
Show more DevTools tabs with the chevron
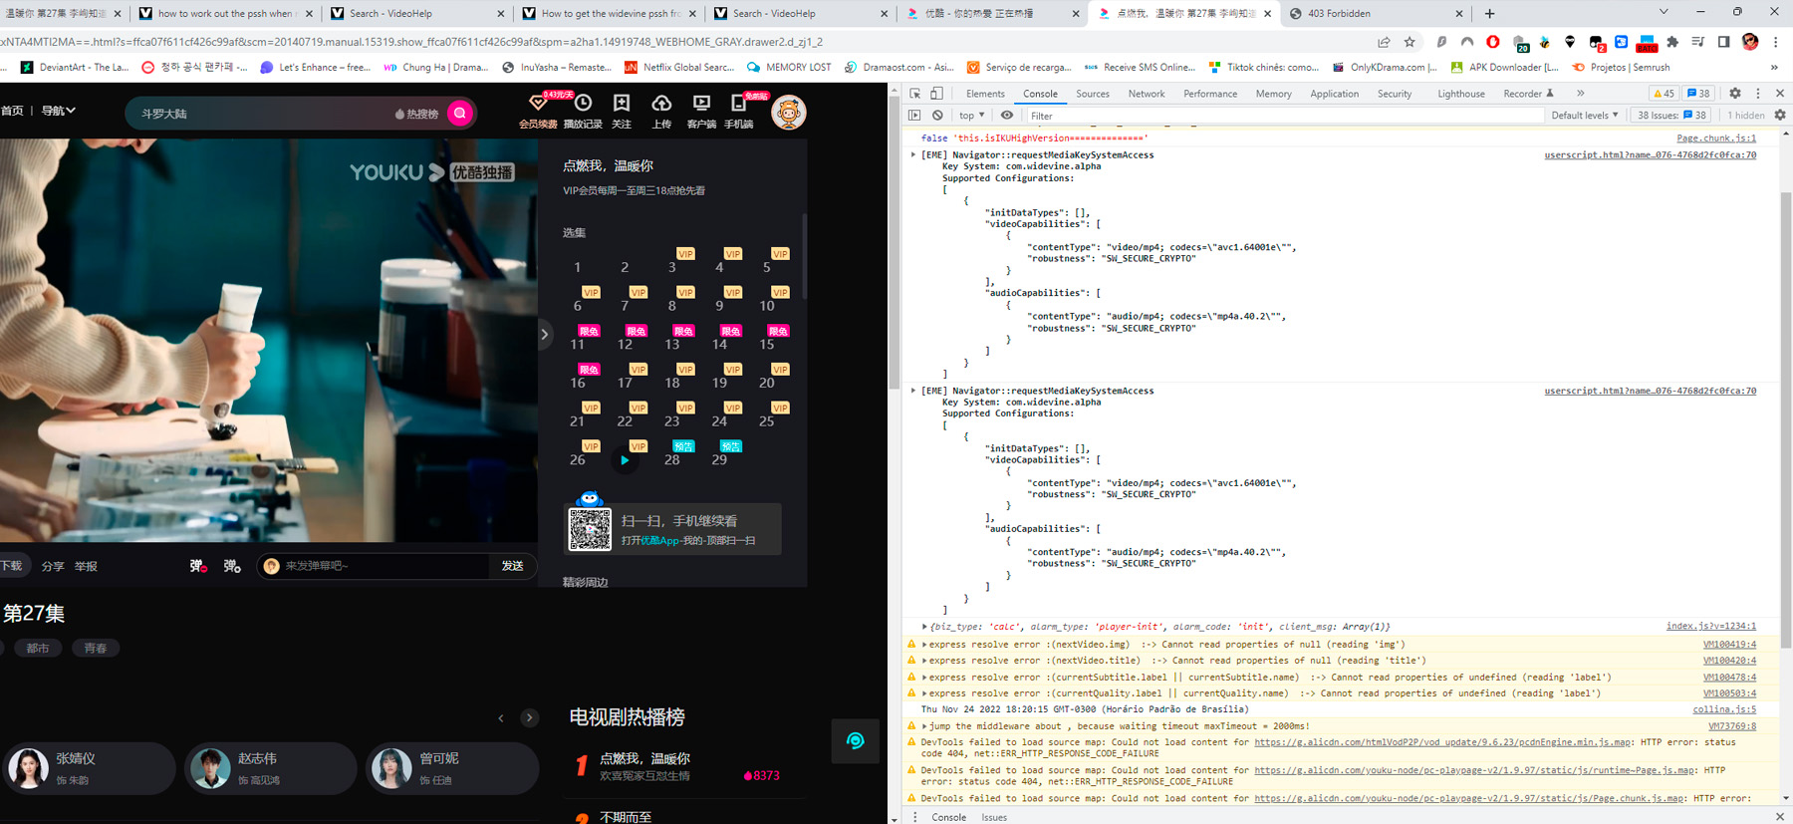(x=1581, y=94)
